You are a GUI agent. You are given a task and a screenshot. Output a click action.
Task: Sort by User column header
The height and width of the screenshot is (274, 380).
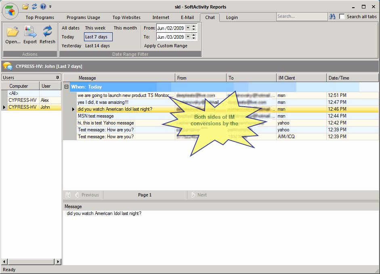pyautogui.click(x=50, y=86)
